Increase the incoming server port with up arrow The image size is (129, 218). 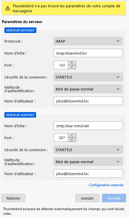click(x=72, y=63)
